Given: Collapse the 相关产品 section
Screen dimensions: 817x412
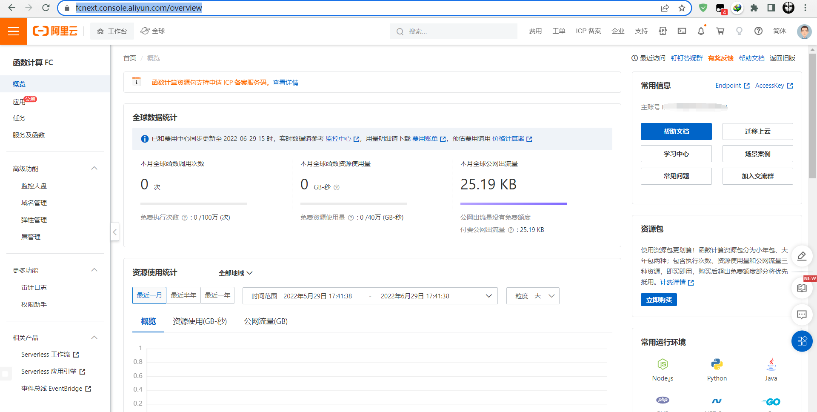Looking at the screenshot, I should pyautogui.click(x=94, y=338).
